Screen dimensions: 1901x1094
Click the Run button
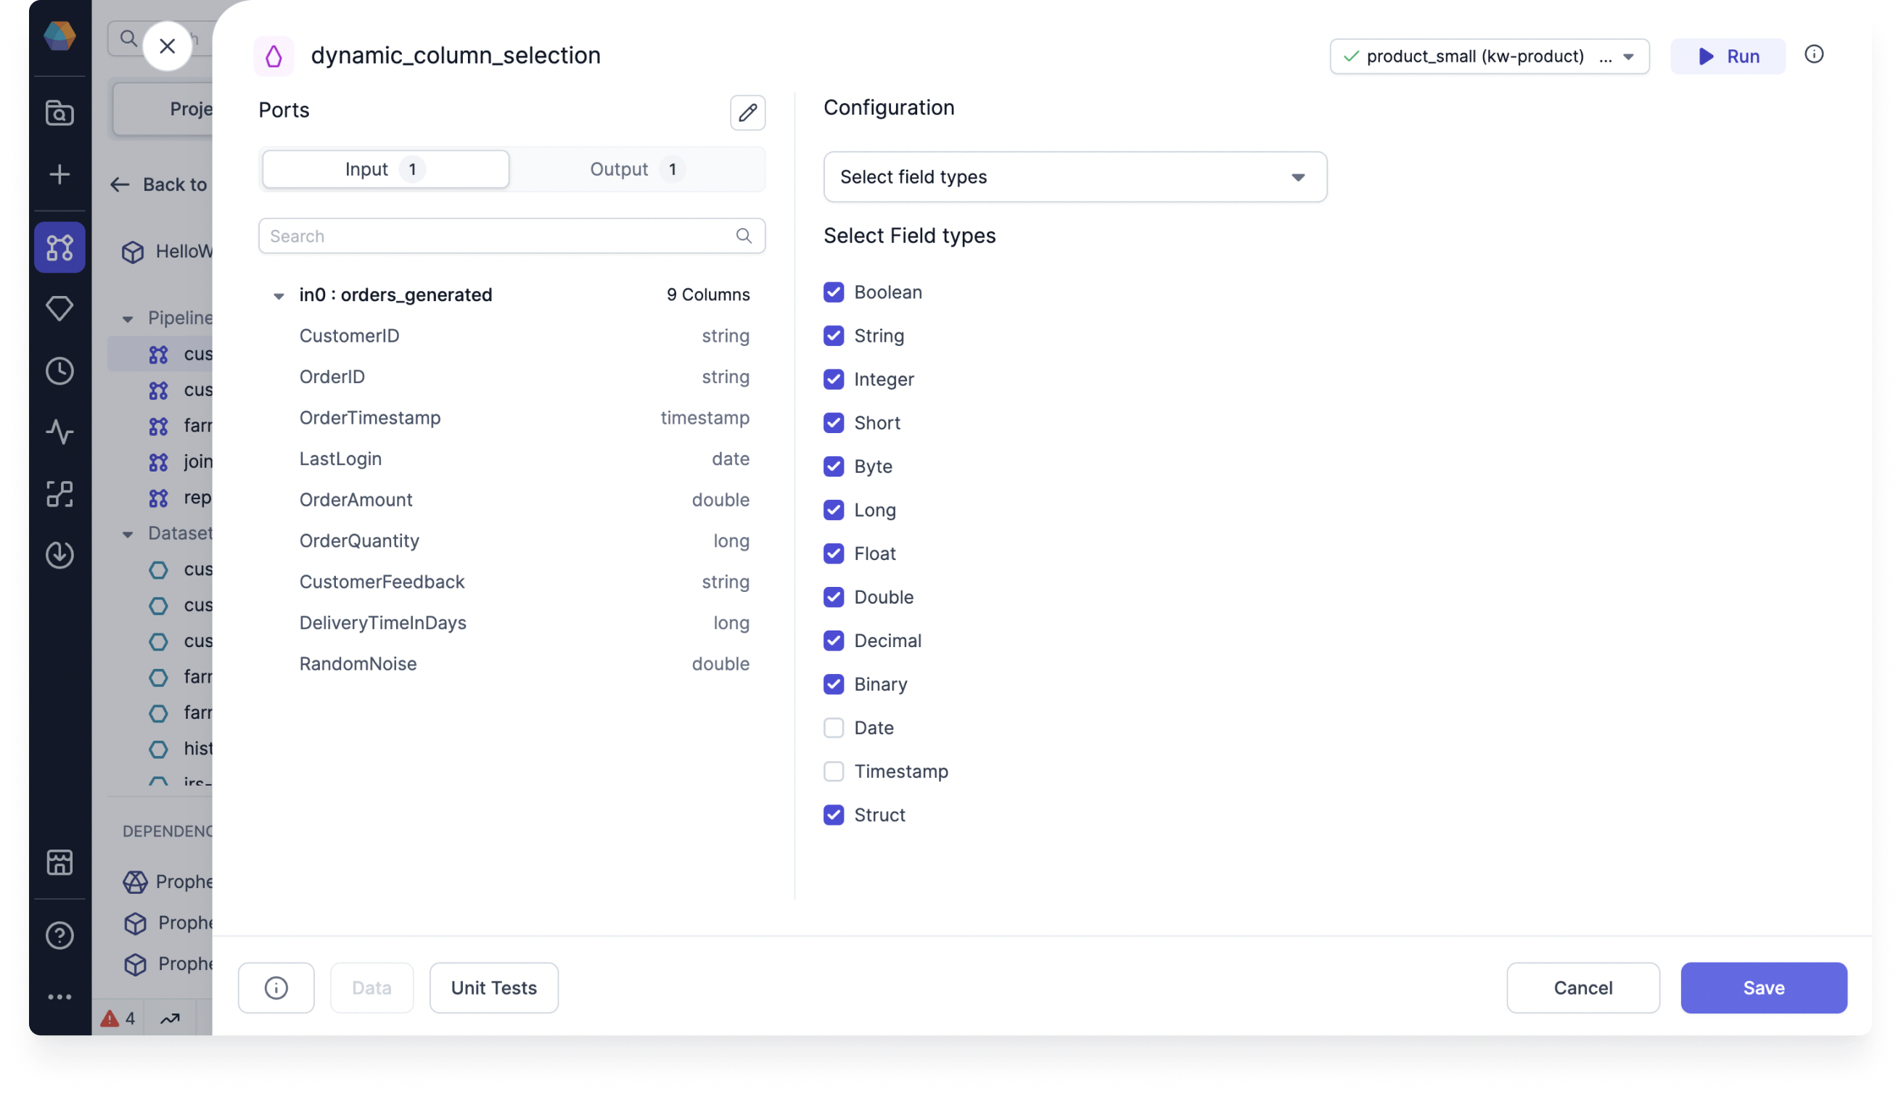tap(1728, 56)
